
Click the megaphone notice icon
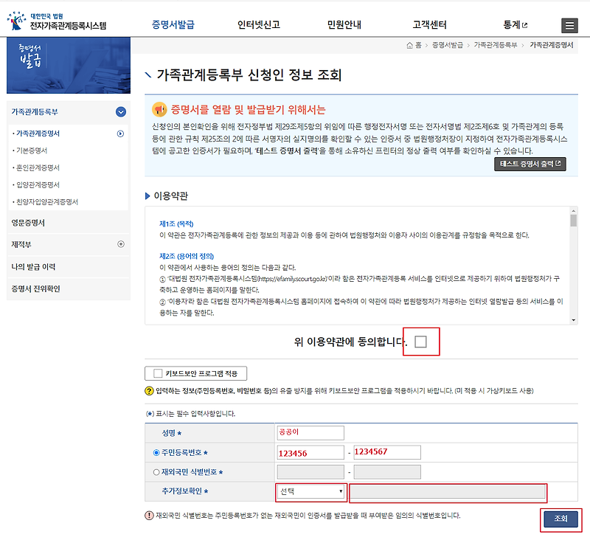[x=159, y=109]
